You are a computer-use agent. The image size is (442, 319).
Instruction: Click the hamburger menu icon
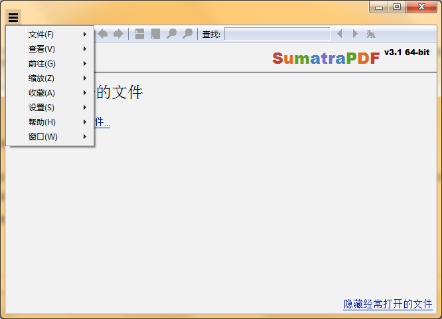coord(13,17)
